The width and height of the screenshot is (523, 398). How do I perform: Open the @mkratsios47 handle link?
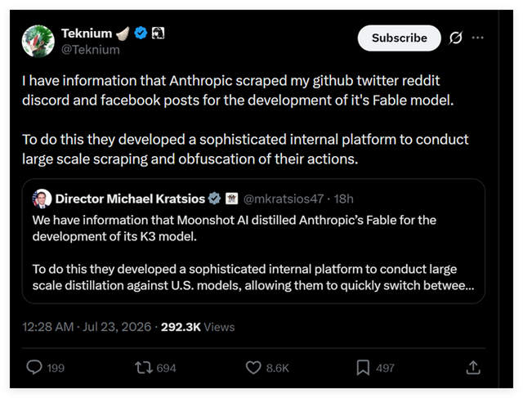click(x=284, y=199)
